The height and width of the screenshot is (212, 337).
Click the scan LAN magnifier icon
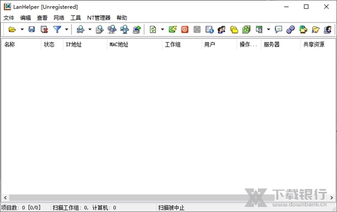[x=80, y=29]
